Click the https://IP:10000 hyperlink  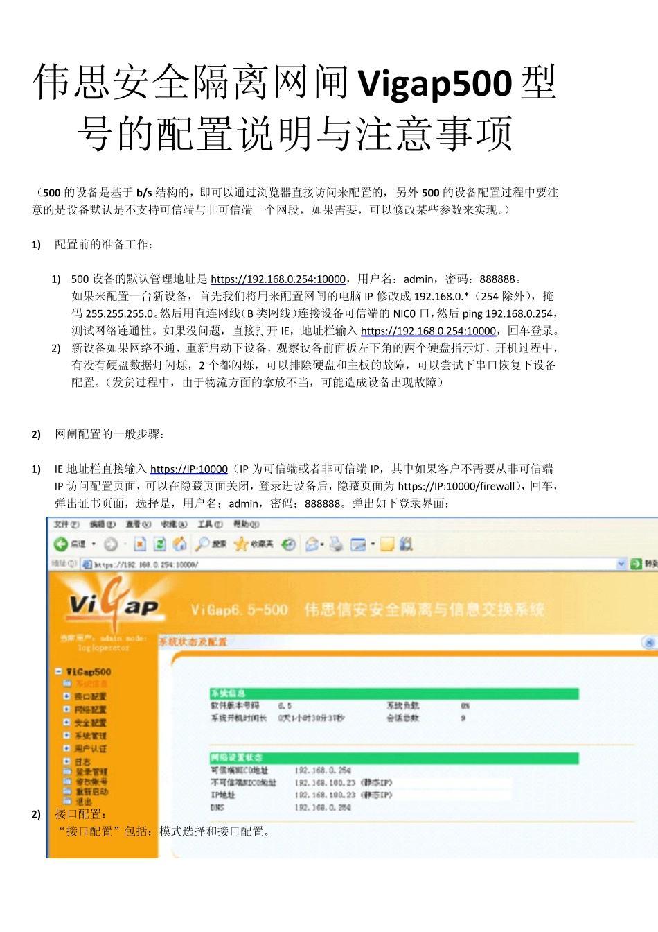pyautogui.click(x=189, y=469)
